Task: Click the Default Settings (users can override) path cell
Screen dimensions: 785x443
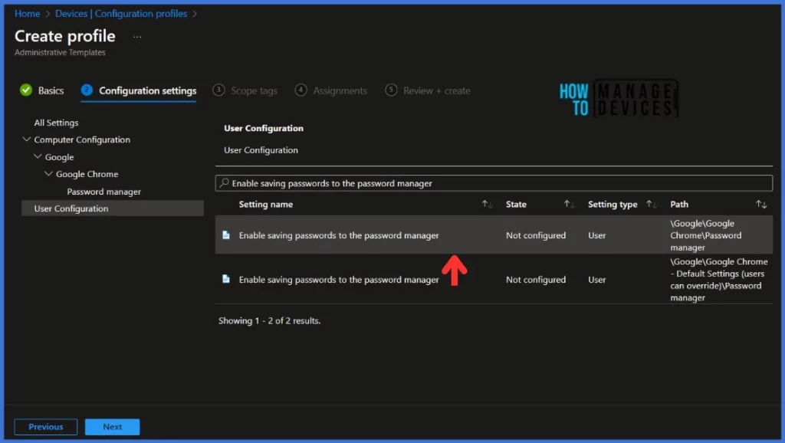Action: 719,280
